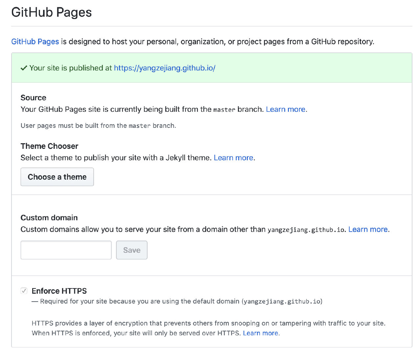Click the Source section heading
The width and height of the screenshot is (420, 354).
[33, 98]
